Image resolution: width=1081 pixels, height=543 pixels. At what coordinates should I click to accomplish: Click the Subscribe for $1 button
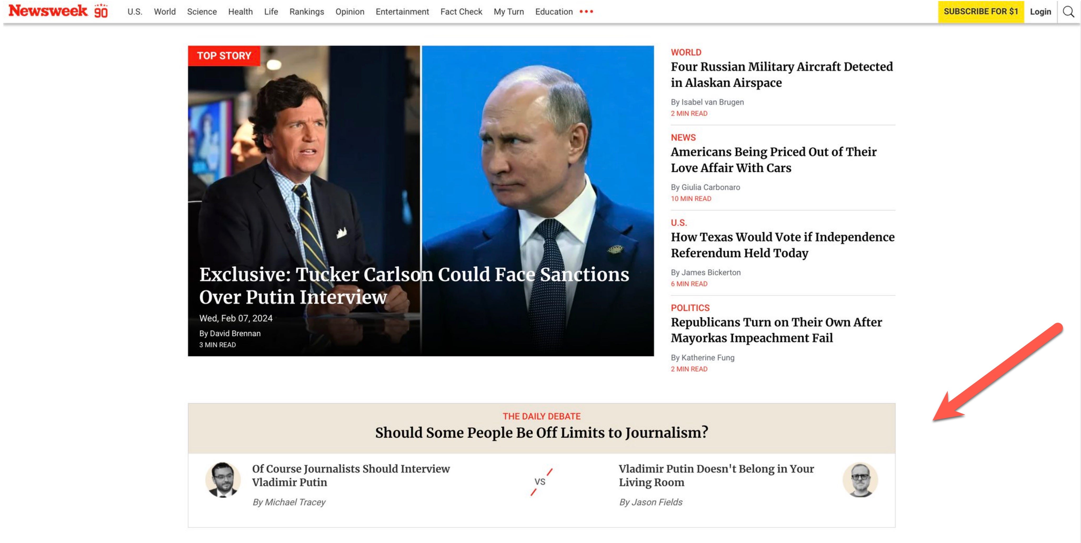point(981,12)
